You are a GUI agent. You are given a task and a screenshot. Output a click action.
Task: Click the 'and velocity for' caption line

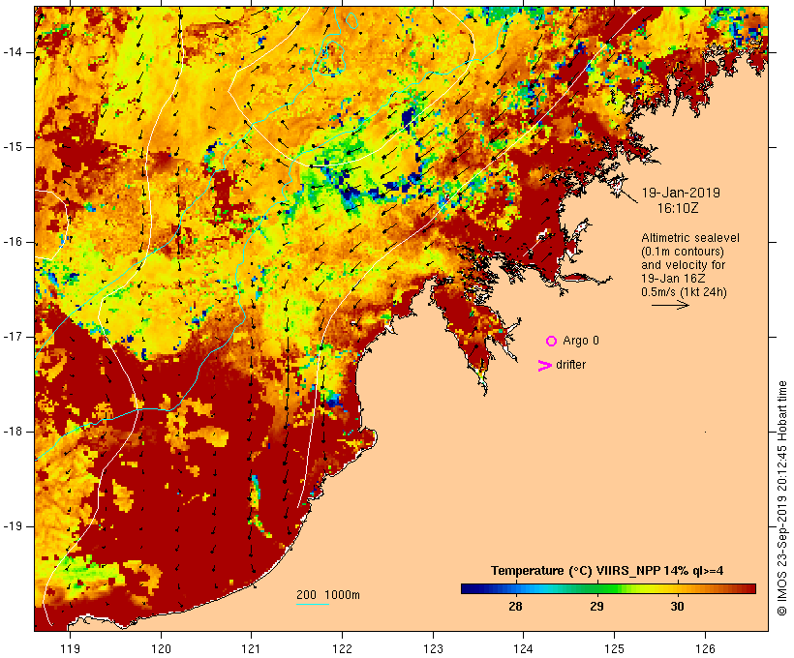click(x=683, y=265)
